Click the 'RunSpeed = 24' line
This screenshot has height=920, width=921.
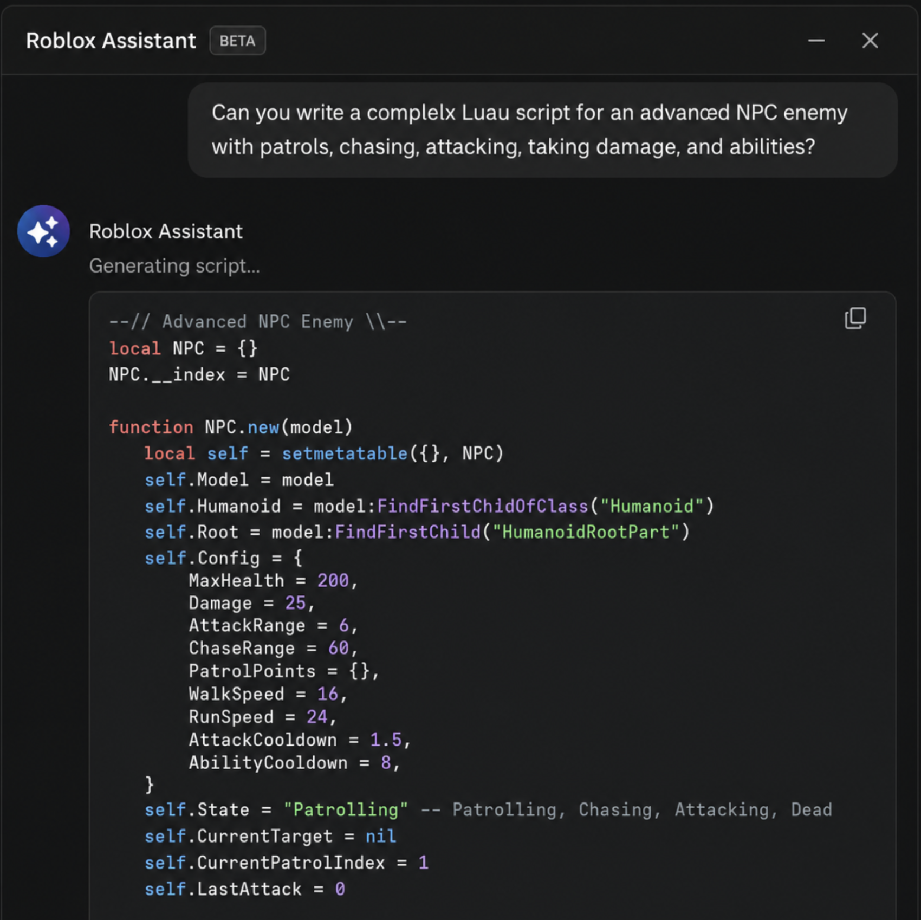(262, 717)
